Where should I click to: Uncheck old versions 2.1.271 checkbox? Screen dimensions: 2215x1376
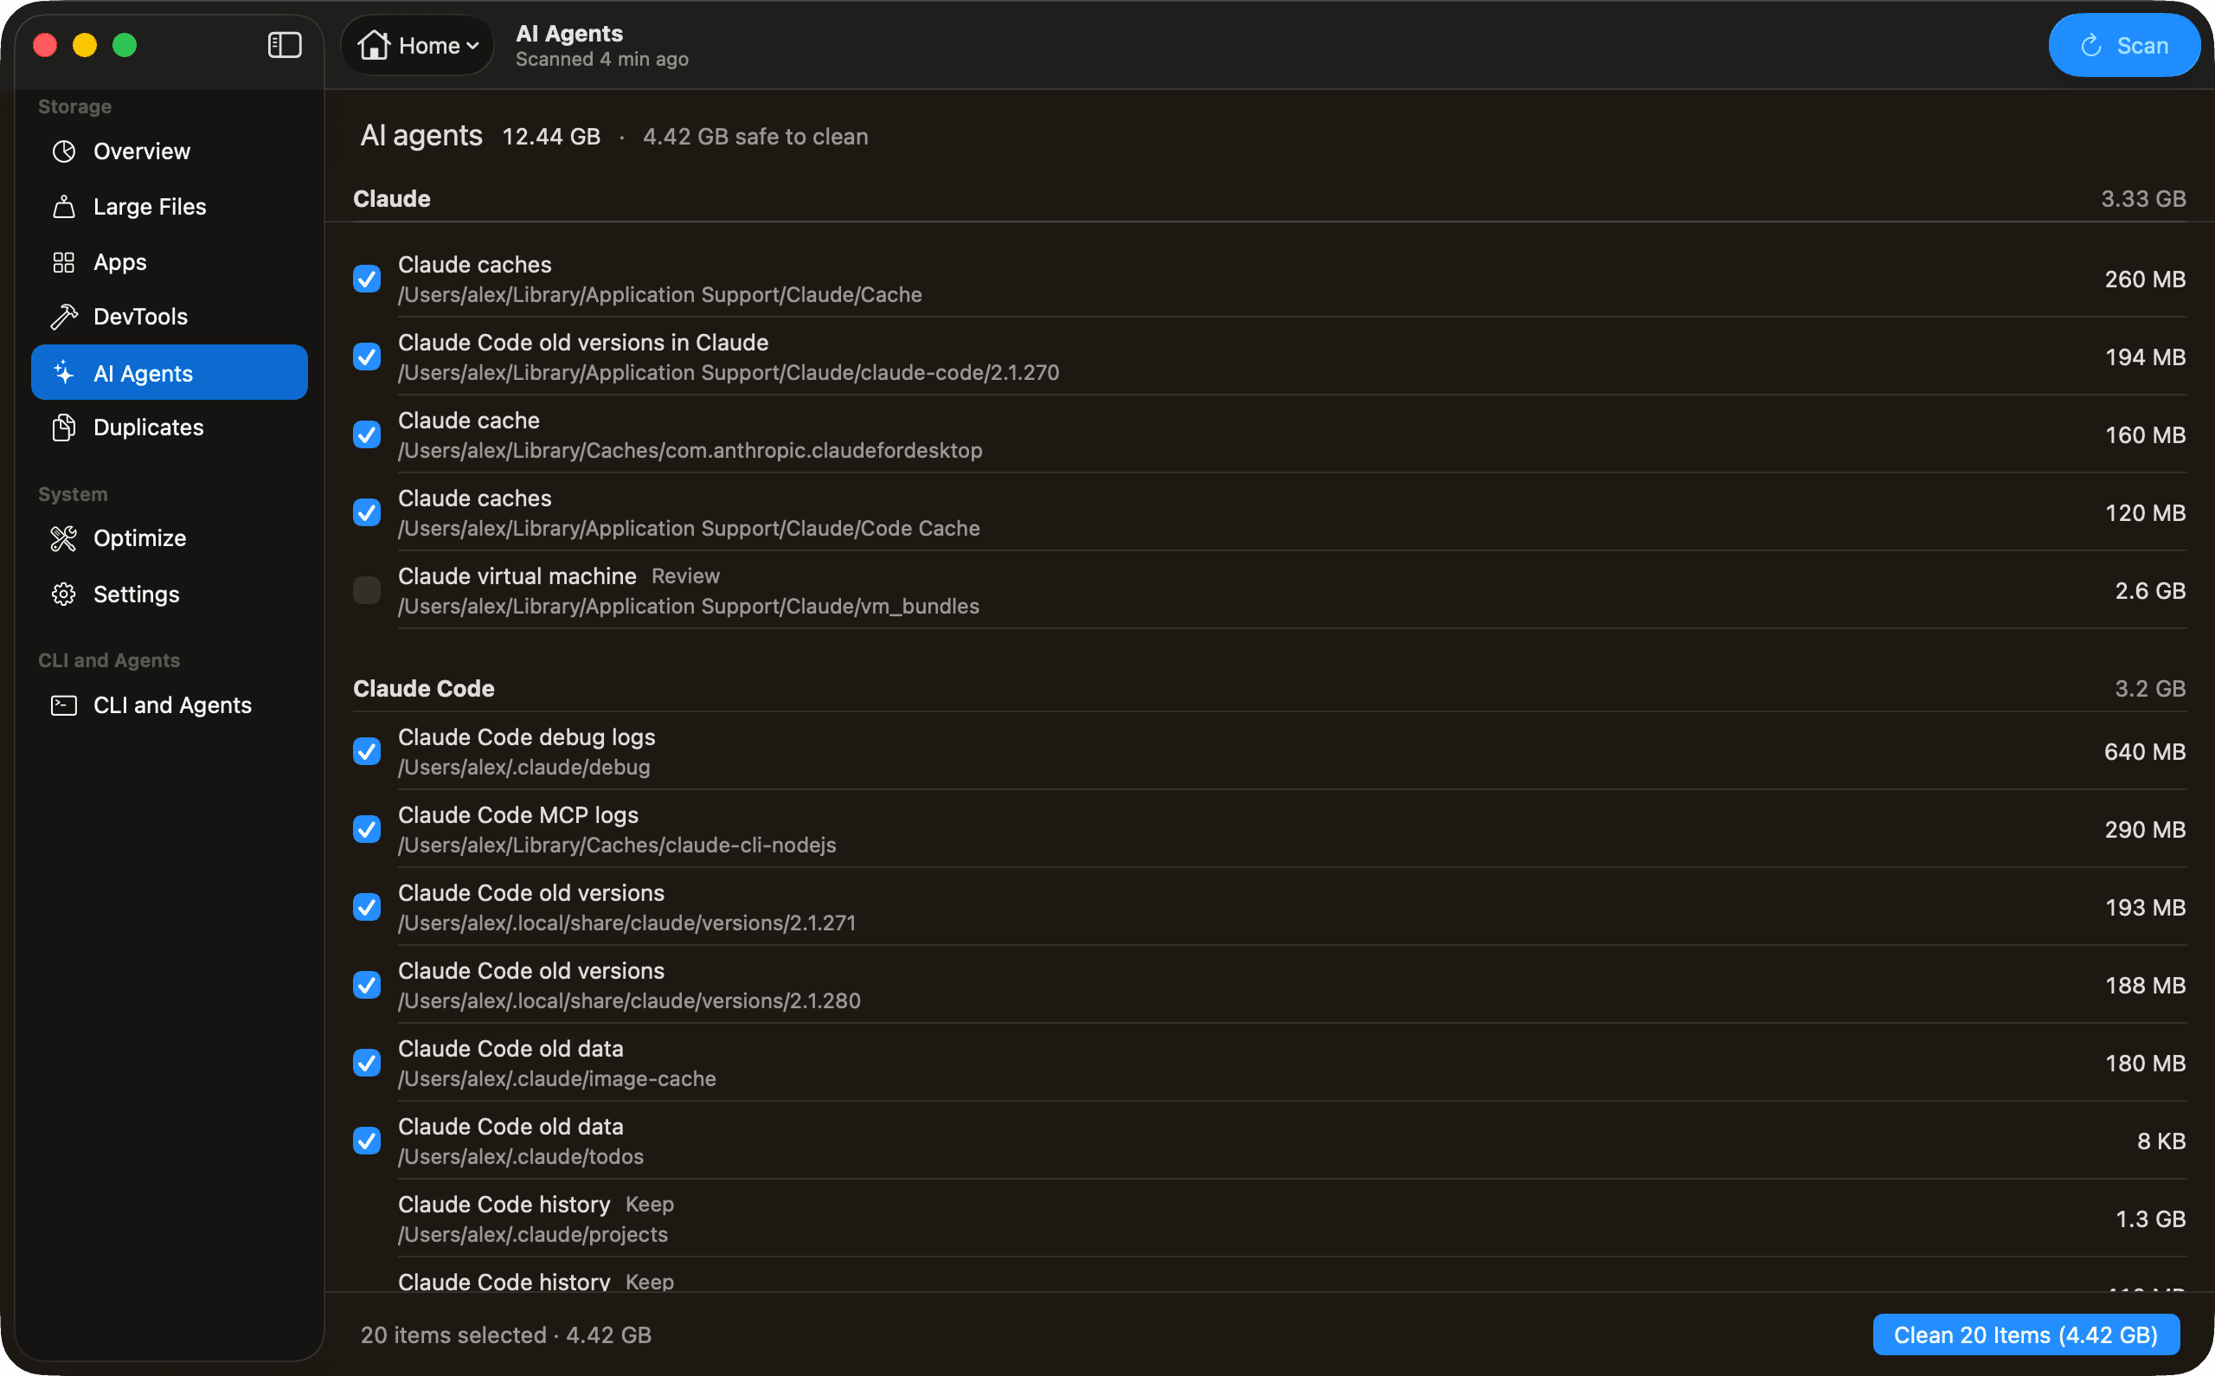367,907
